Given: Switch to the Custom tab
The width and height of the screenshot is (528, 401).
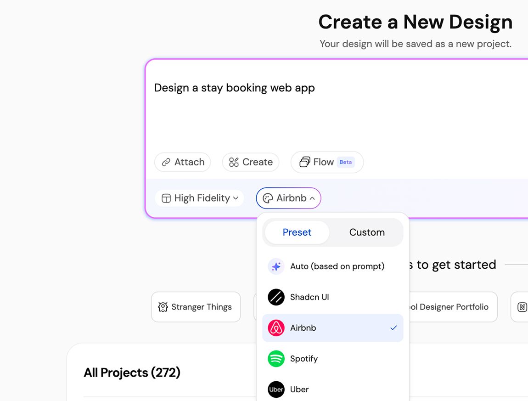Looking at the screenshot, I should 367,232.
